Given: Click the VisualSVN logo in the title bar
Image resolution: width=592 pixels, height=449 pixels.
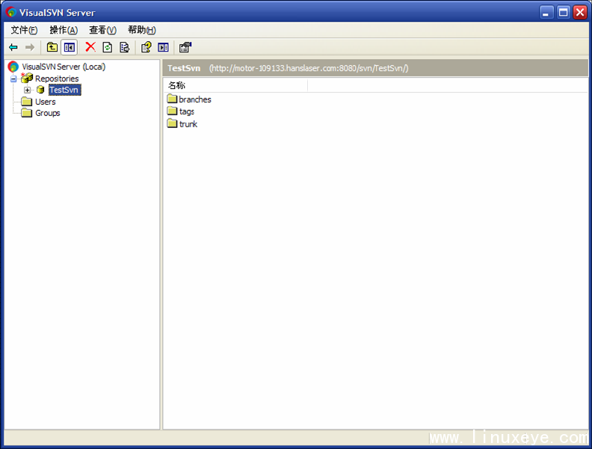Looking at the screenshot, I should 11,12.
